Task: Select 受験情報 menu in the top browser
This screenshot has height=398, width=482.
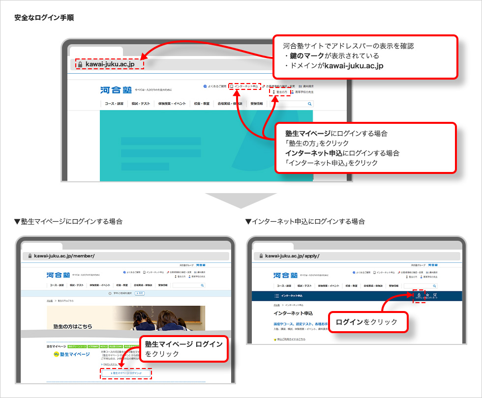Action: (x=257, y=104)
